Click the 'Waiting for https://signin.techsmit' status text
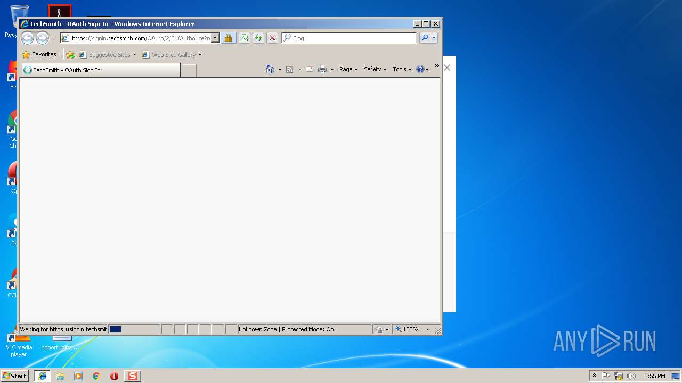The height and width of the screenshot is (383, 682). (x=63, y=329)
